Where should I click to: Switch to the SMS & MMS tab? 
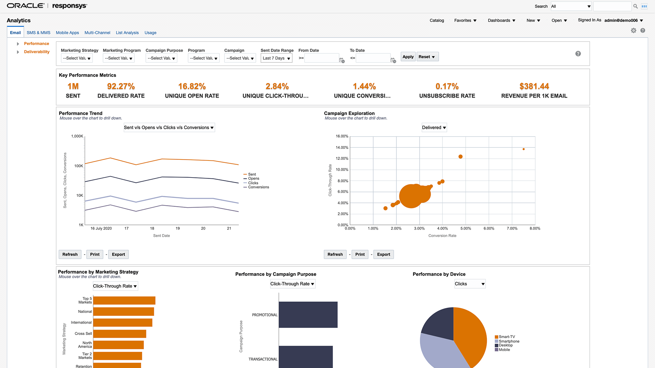click(x=38, y=32)
